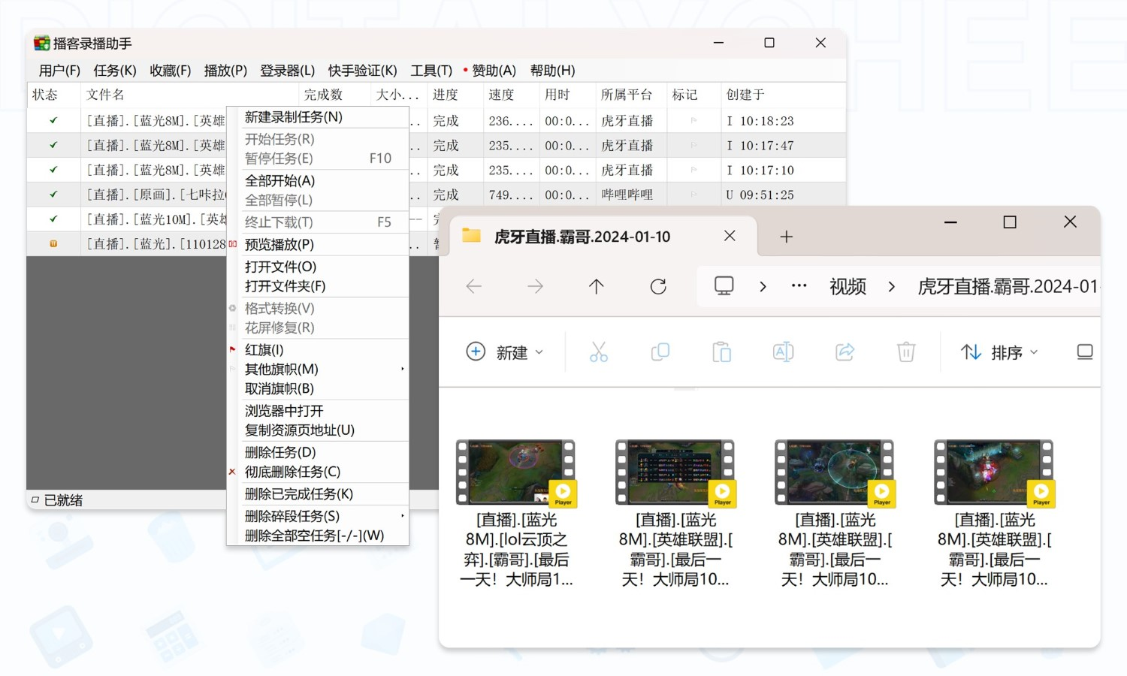This screenshot has height=676, width=1127.
Task: Sort by 文件名 column header
Action: [x=189, y=95]
